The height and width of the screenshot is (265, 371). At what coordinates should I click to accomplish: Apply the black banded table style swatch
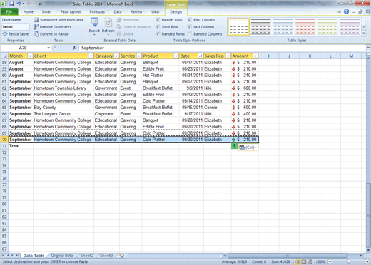[260, 27]
